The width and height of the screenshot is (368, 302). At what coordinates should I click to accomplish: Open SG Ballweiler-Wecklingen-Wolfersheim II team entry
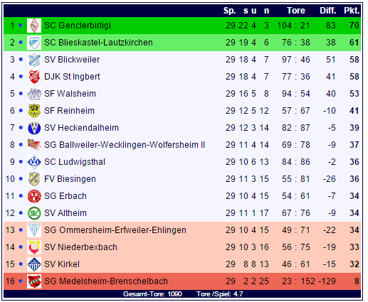(x=125, y=145)
